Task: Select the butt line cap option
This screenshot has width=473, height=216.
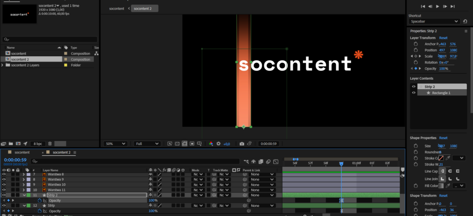Action: click(x=443, y=171)
